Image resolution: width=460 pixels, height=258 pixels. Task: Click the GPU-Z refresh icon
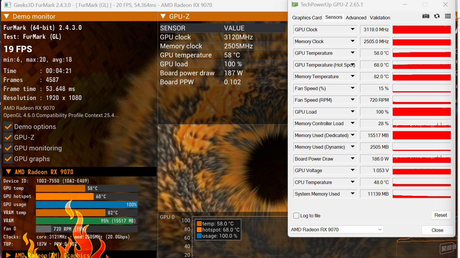pos(437,16)
